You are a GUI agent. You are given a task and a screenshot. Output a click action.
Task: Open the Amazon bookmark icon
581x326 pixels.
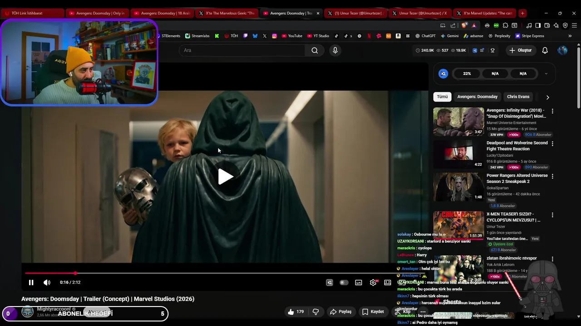point(398,36)
